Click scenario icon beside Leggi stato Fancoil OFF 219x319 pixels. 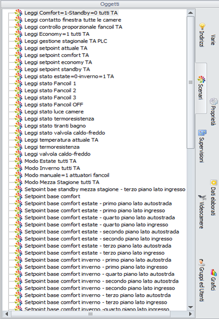point(18,104)
